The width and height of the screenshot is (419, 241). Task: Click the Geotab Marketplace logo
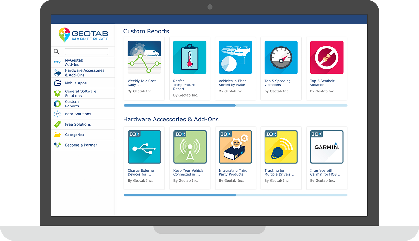(83, 35)
